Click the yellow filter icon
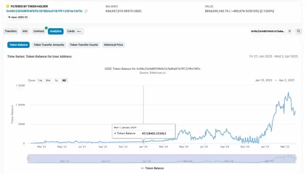Viewport: 306px width, 174px height. tap(8, 6)
